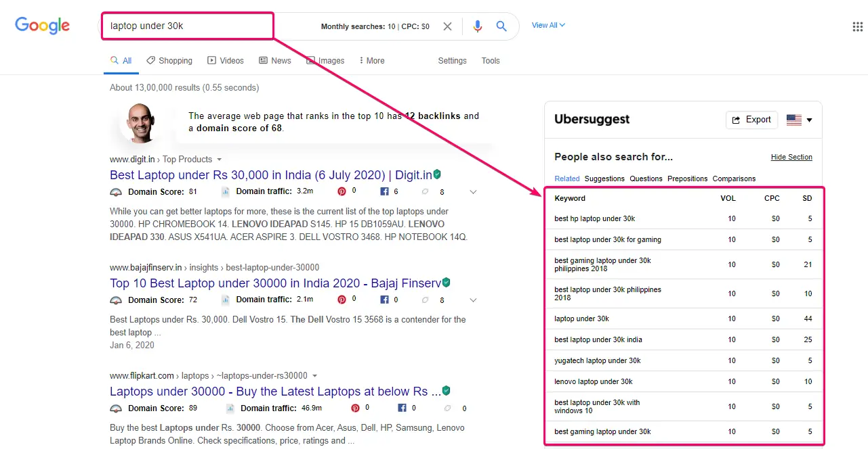Open the US flag country dropdown
Viewport: 868px width, 449px height.
click(800, 120)
